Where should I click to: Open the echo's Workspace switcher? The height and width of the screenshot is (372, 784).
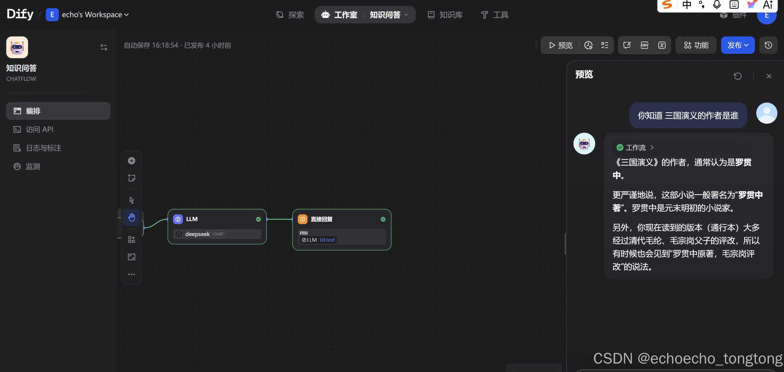[87, 15]
